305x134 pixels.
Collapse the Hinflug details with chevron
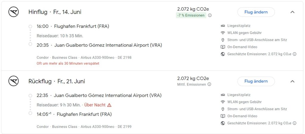tap(292, 12)
